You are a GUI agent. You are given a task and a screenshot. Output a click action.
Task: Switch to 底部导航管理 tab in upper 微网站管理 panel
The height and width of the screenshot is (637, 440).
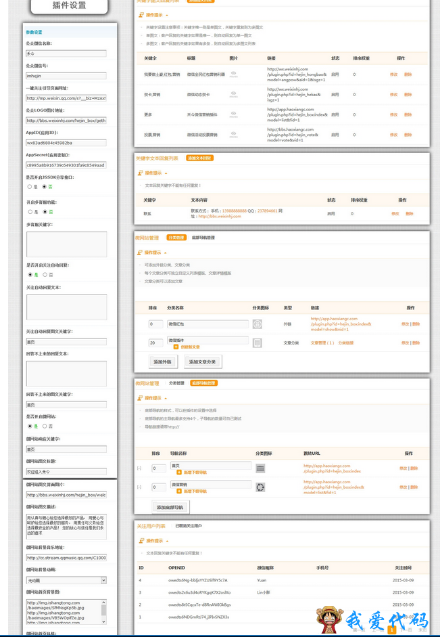pos(203,238)
